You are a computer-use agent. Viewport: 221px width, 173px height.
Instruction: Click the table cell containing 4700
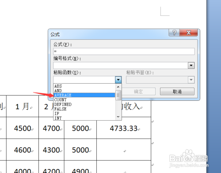point(51,128)
